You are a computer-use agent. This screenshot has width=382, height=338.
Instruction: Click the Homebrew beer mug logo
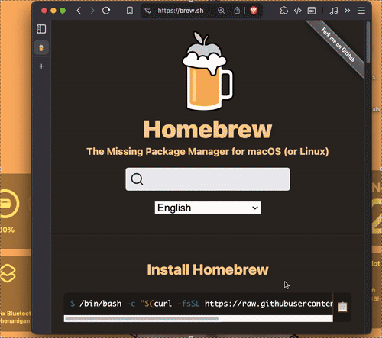(208, 71)
